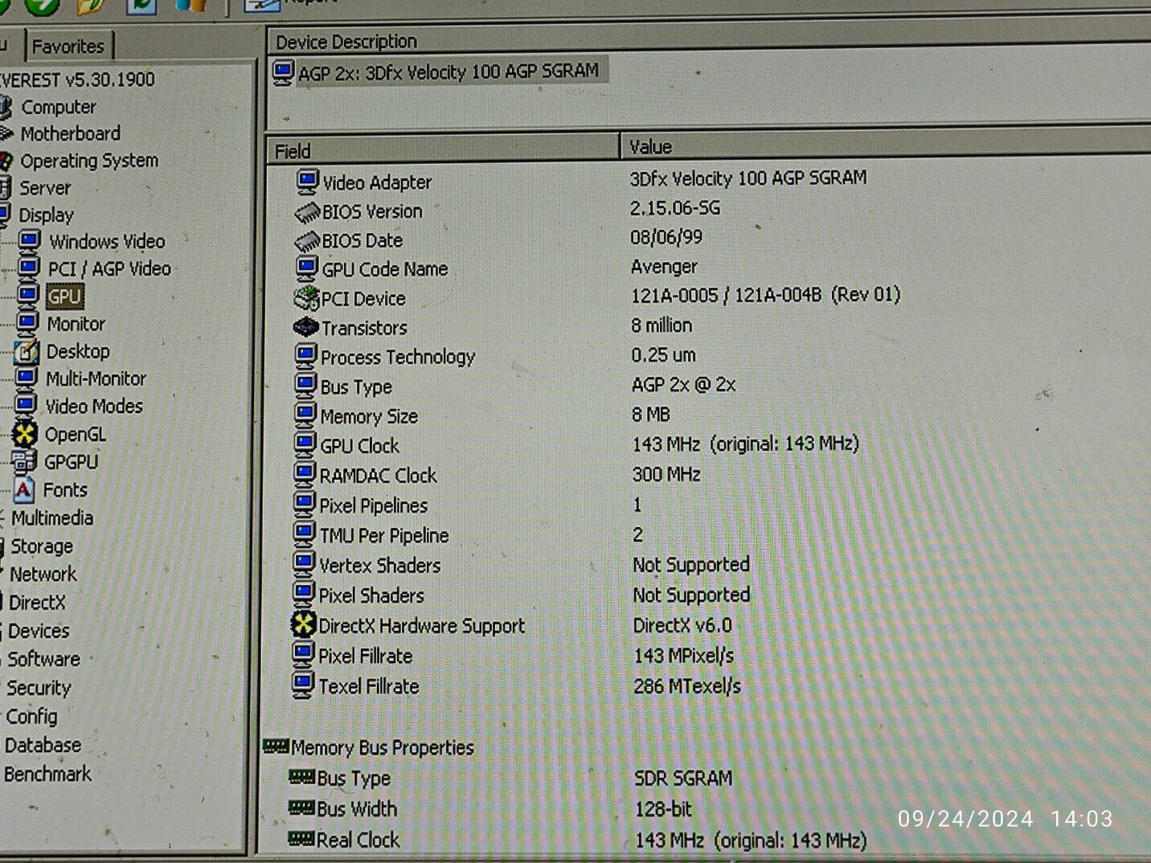Click the Field column header
The image size is (1151, 863).
(x=443, y=150)
